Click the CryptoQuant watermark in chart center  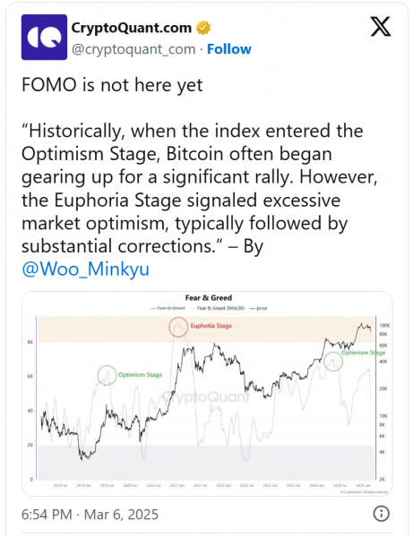tap(206, 396)
